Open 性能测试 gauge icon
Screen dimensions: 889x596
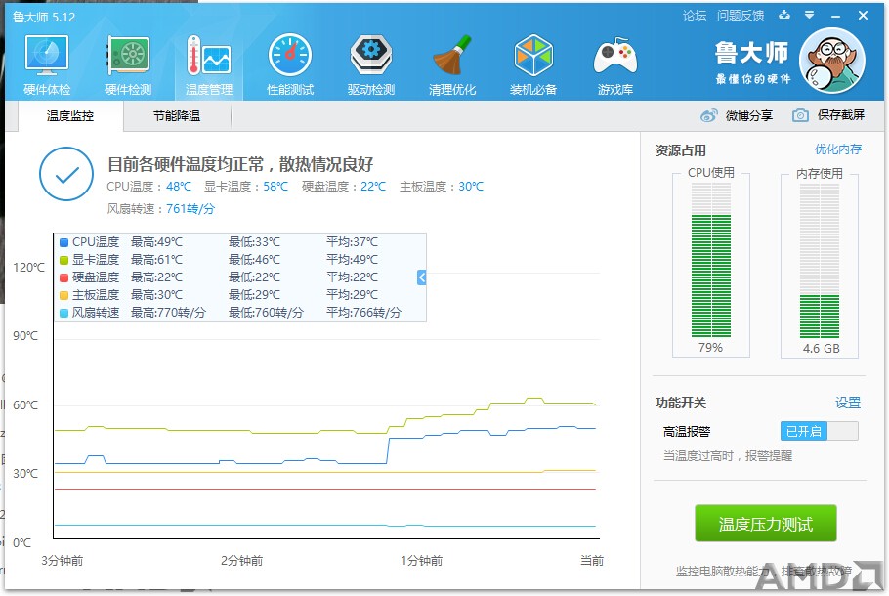coord(290,55)
